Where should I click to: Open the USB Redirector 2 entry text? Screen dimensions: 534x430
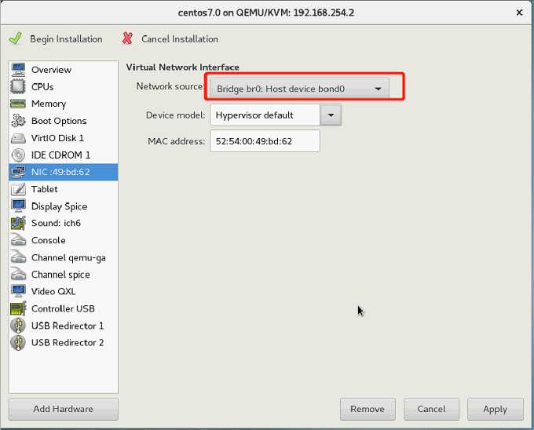(68, 342)
